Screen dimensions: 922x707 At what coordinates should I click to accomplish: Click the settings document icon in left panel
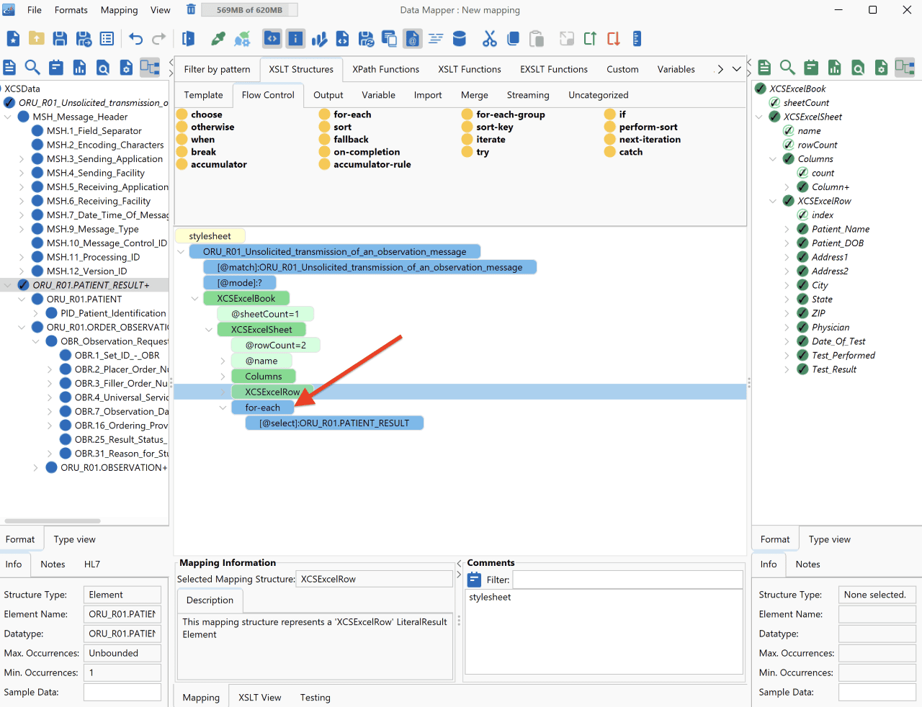pyautogui.click(x=126, y=68)
